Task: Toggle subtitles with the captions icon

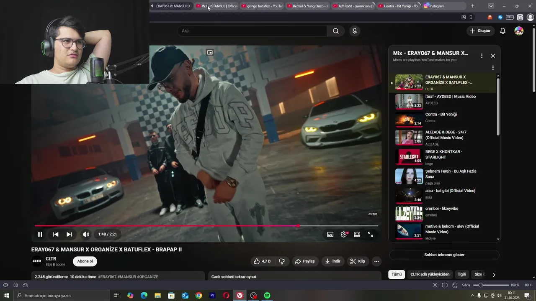Action: coord(330,235)
